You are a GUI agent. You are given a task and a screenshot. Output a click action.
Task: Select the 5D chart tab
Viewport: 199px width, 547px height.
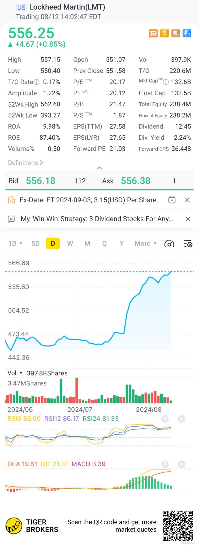tap(36, 243)
